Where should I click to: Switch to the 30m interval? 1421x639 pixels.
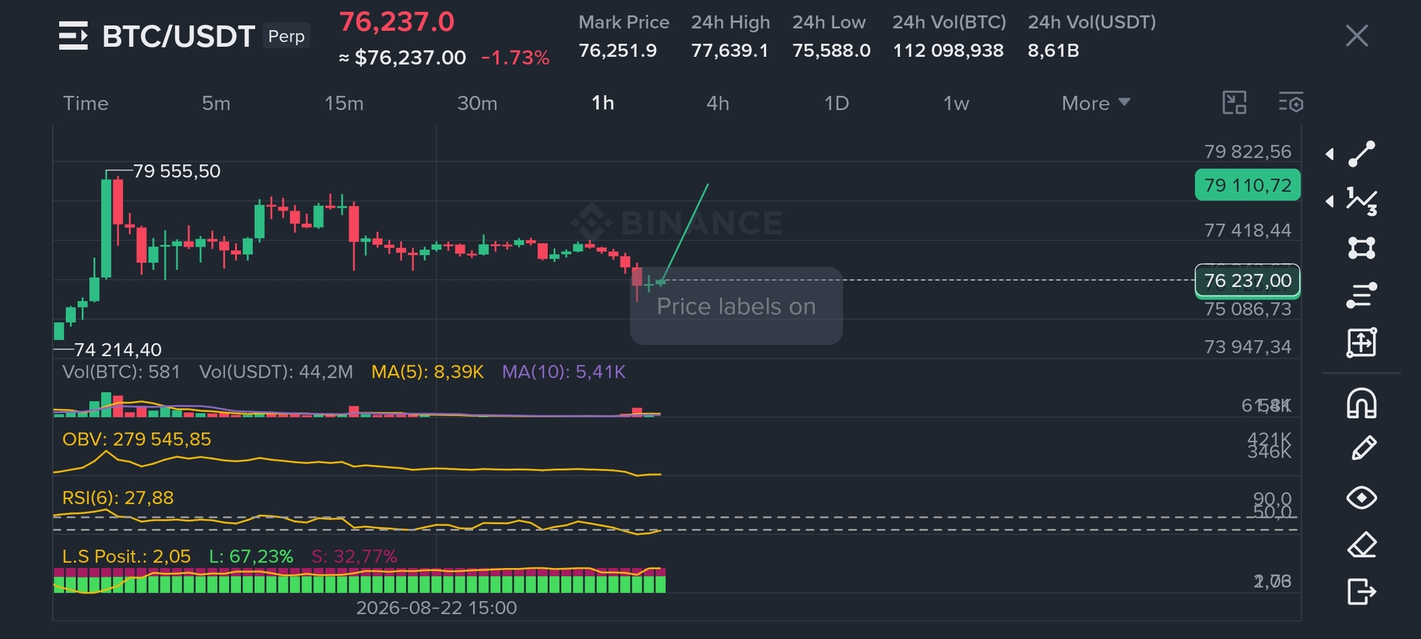point(477,103)
